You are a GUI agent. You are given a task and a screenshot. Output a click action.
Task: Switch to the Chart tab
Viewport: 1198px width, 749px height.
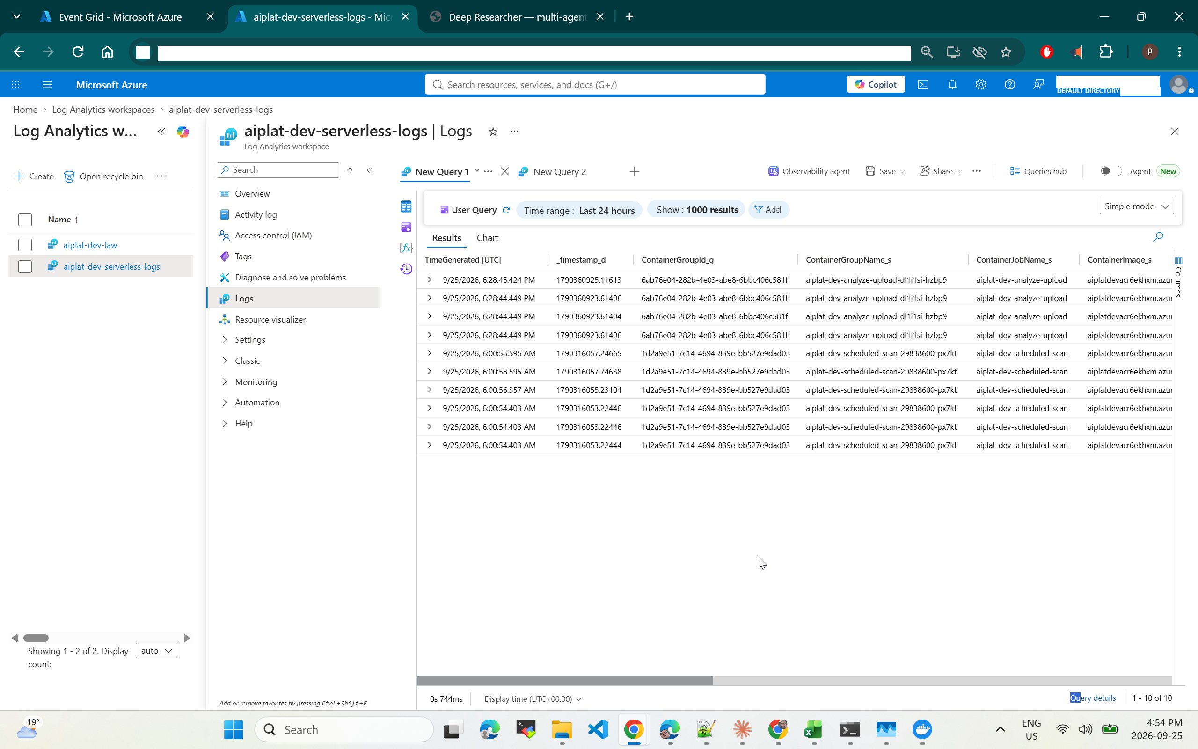point(487,238)
